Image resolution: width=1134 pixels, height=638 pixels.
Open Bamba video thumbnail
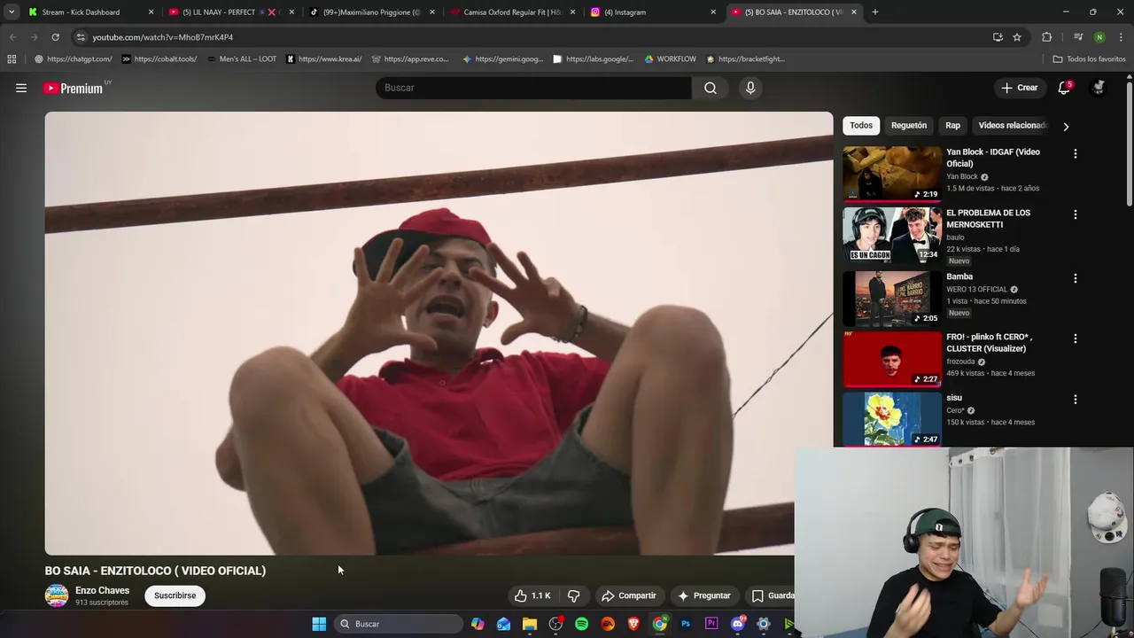point(892,299)
